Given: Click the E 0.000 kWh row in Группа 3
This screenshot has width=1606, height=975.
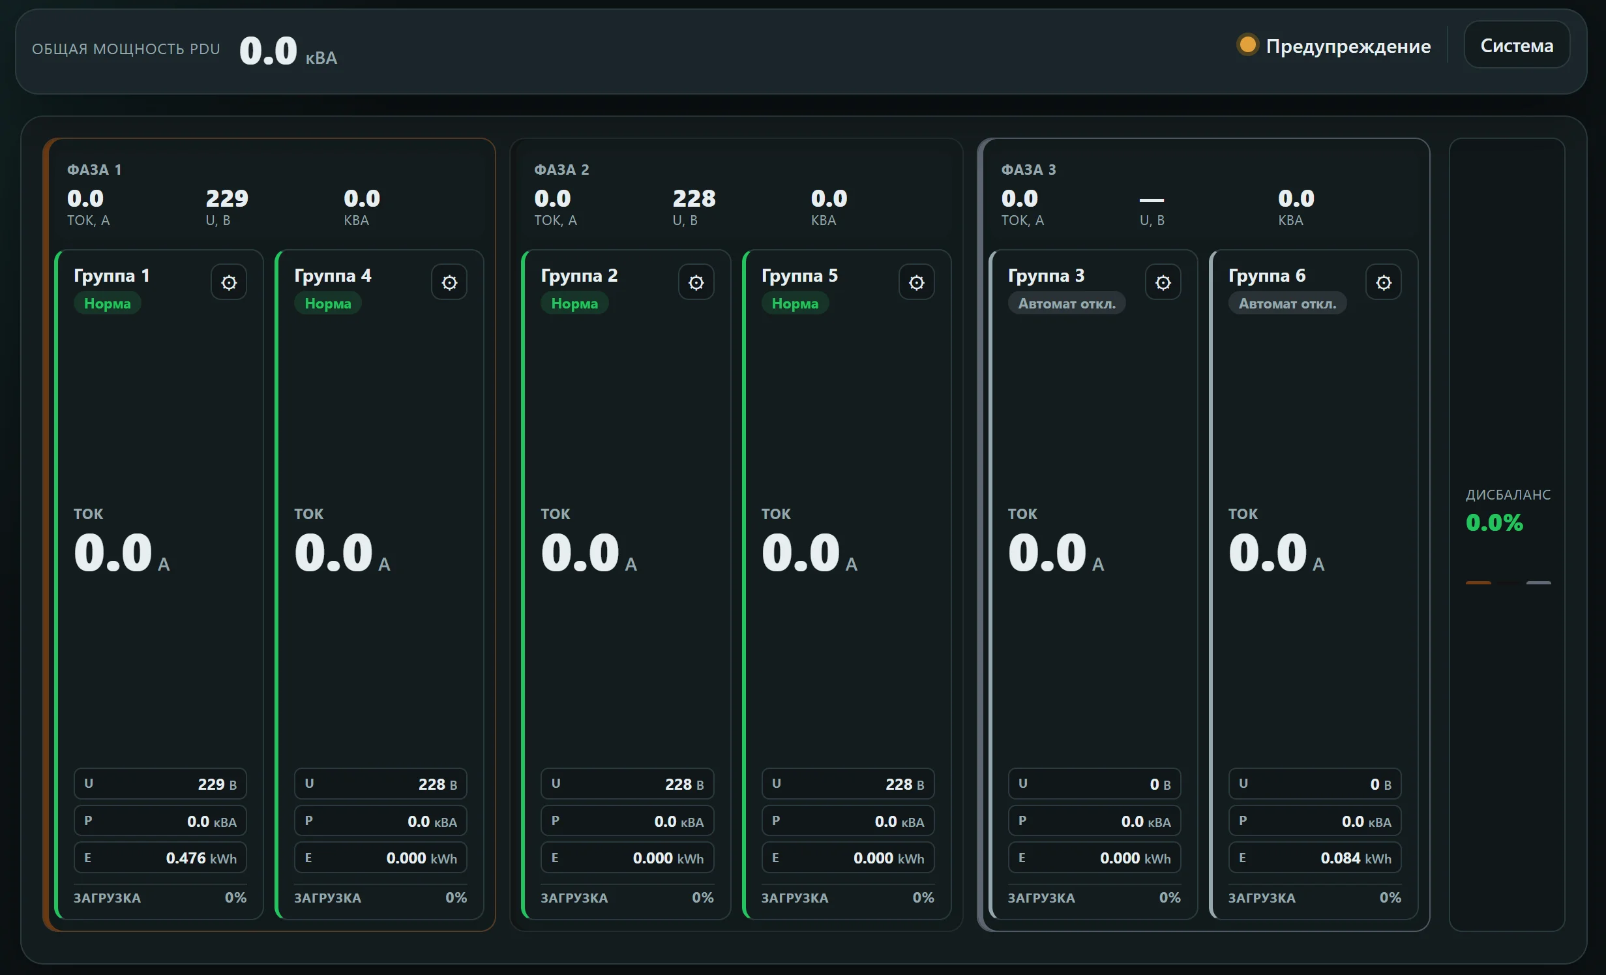Looking at the screenshot, I should (1094, 858).
